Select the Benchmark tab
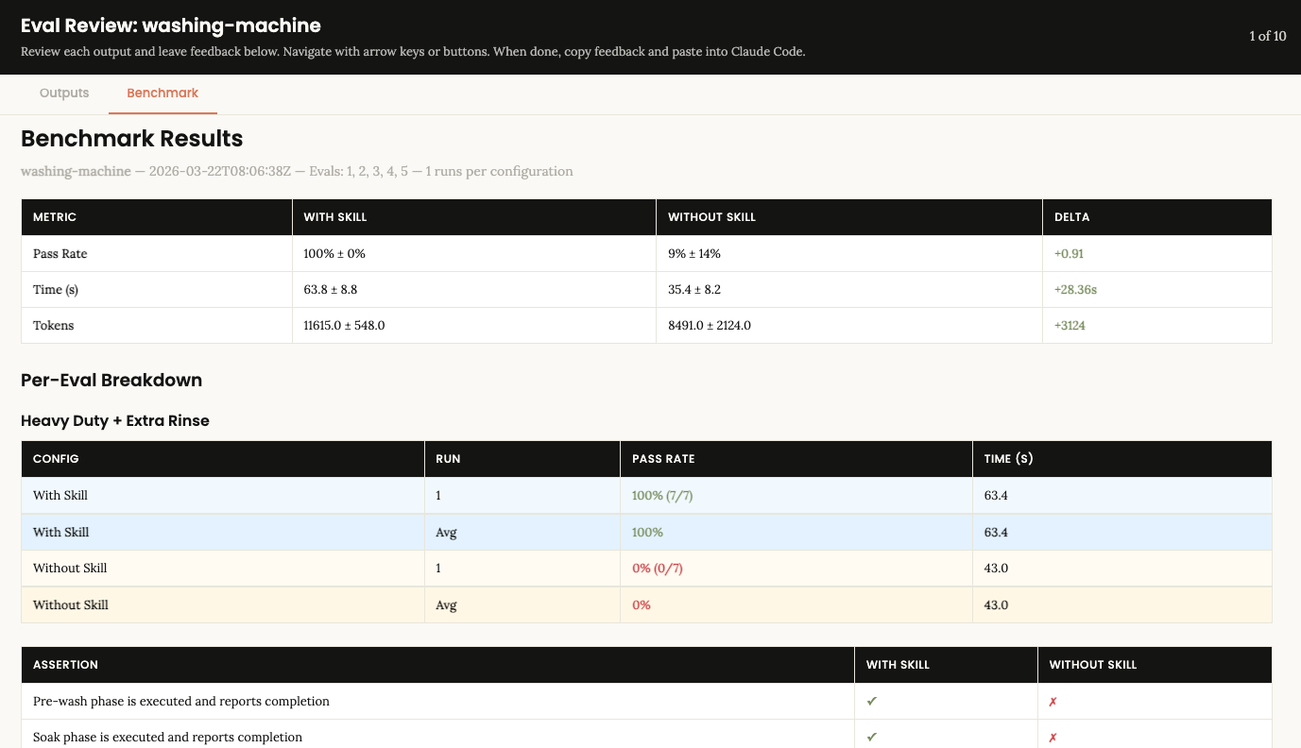The height and width of the screenshot is (748, 1301). pos(163,93)
